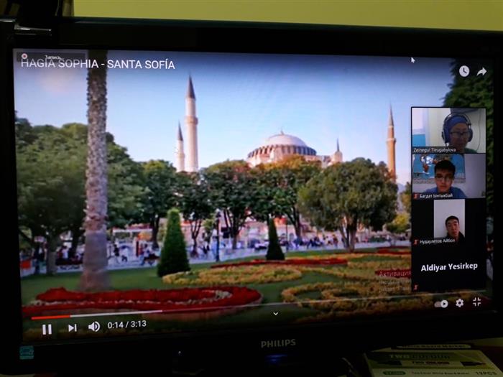Image resolution: width=503 pixels, height=377 pixels.
Task: Click the muted mic icon beside Нудаулетов Айбол
Action: pyautogui.click(x=415, y=242)
